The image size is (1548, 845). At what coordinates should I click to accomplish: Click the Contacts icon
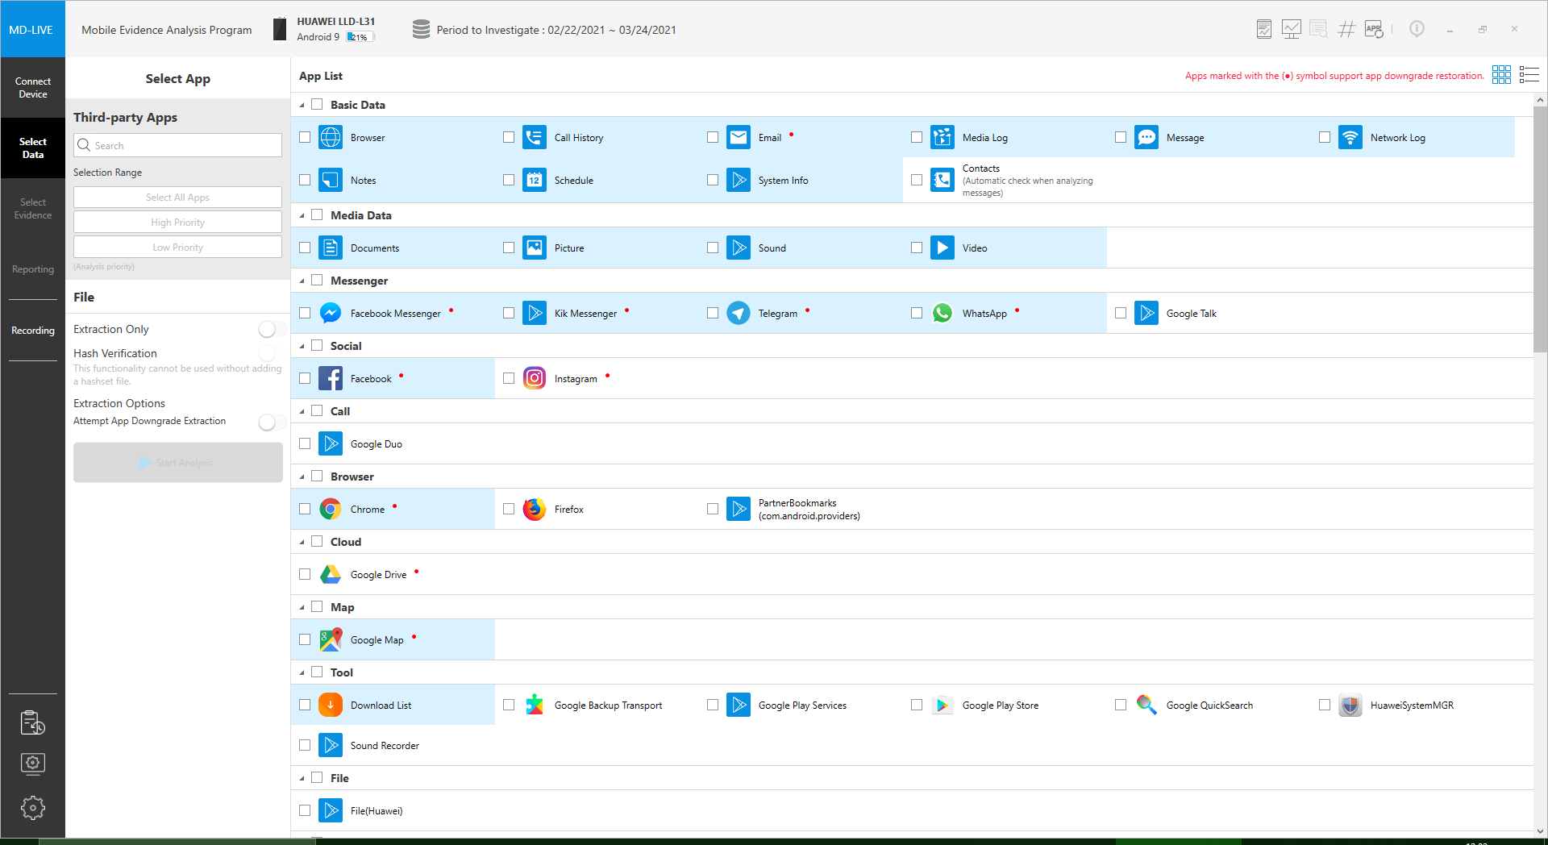[x=943, y=180]
